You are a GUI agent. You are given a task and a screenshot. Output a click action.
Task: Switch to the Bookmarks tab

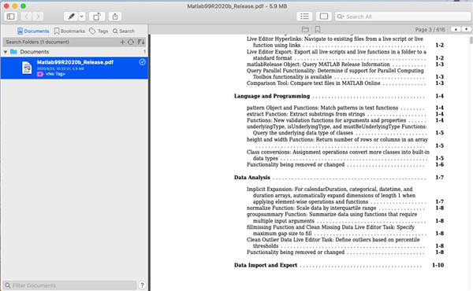tap(69, 31)
